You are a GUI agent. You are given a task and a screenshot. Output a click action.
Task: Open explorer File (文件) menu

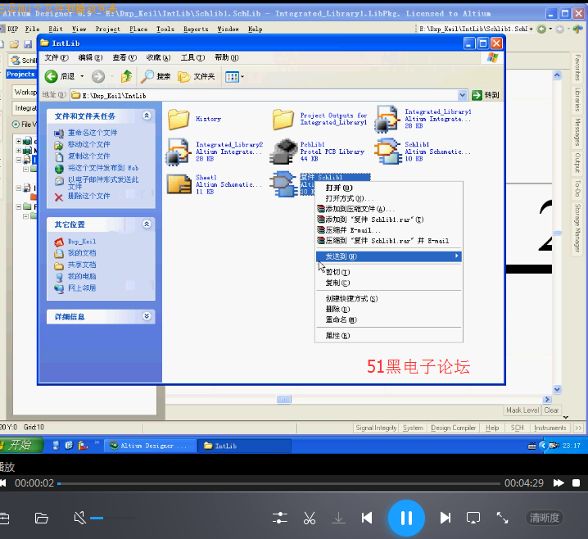click(x=57, y=57)
